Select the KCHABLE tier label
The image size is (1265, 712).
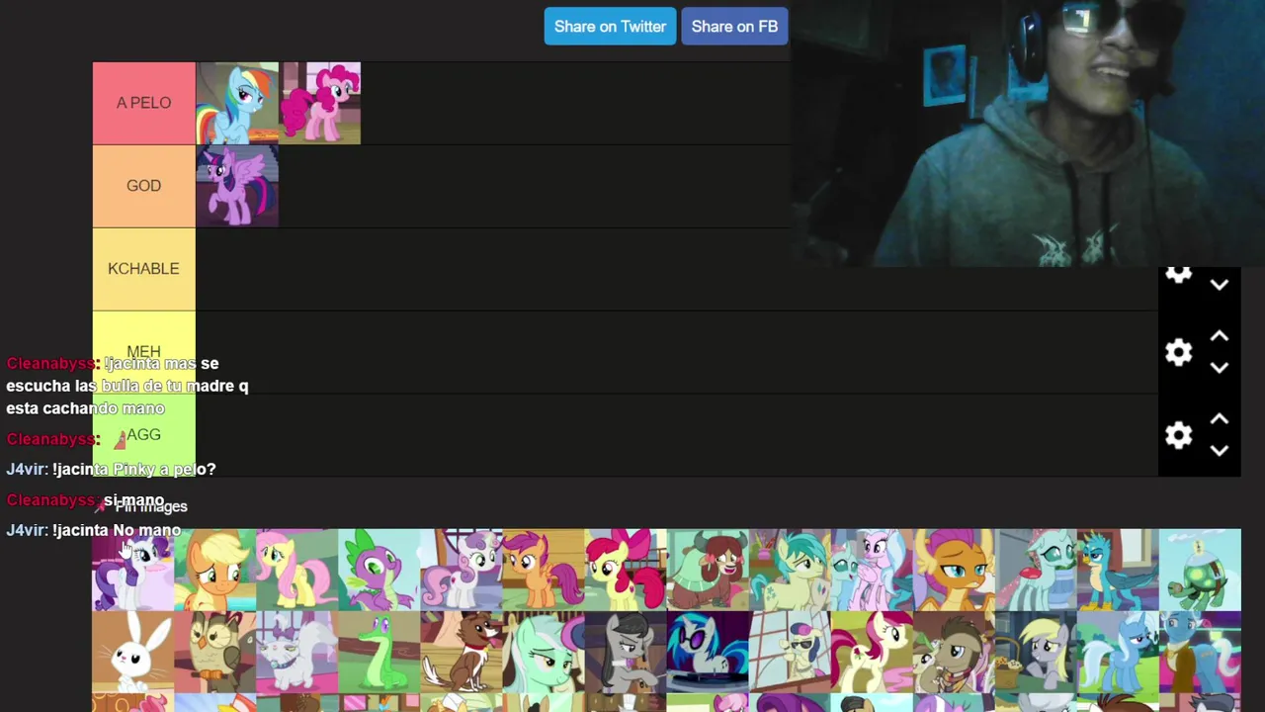coord(143,269)
